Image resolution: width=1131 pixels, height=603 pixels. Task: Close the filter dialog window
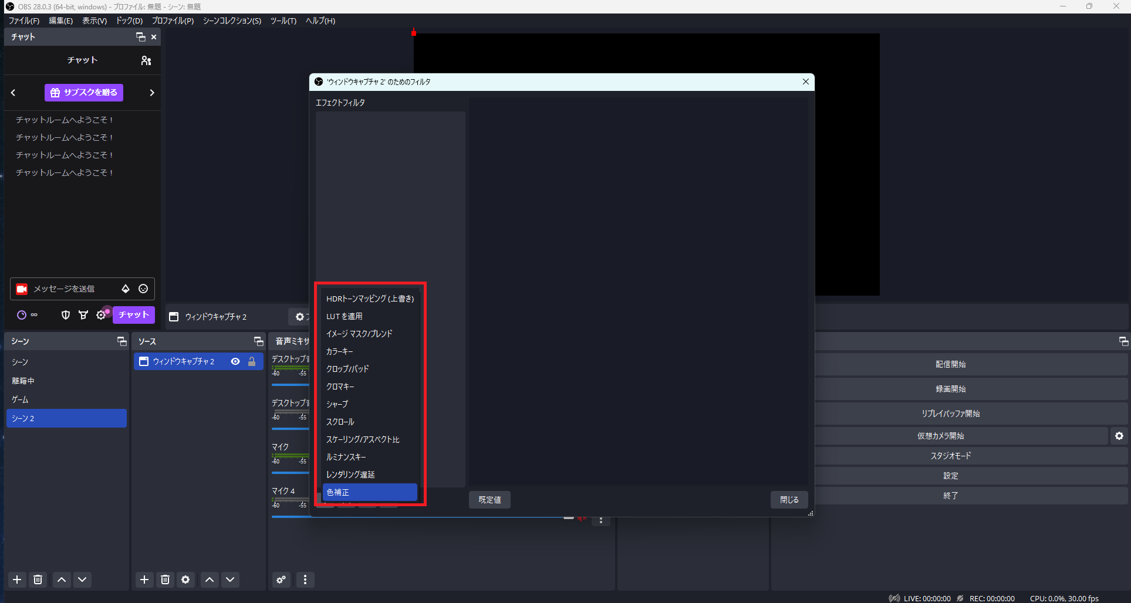[806, 82]
